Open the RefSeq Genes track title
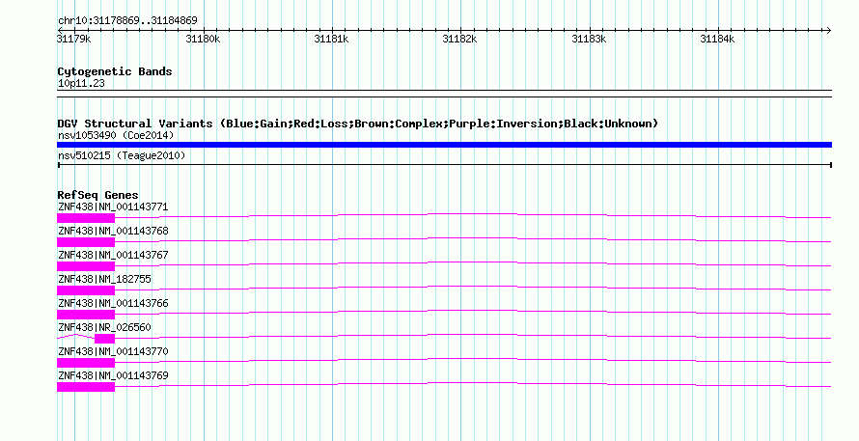Image resolution: width=859 pixels, height=441 pixels. (x=97, y=195)
